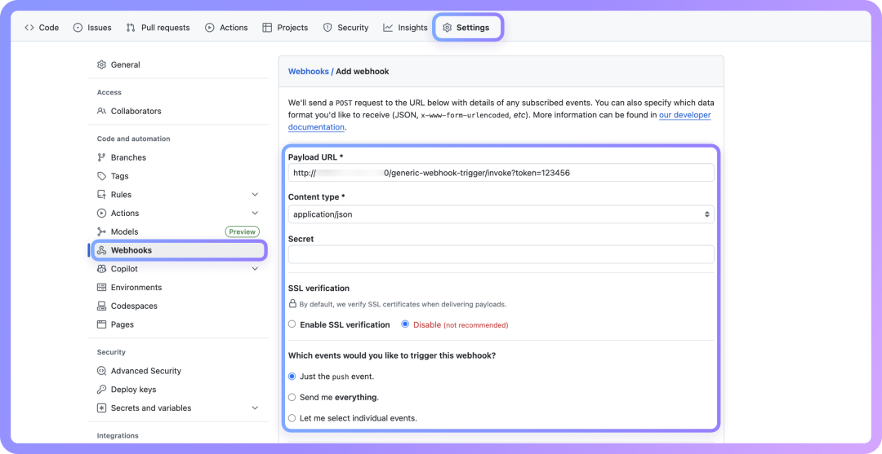Click the sidebar Actions play icon
Viewport: 882px width, 454px height.
click(102, 214)
